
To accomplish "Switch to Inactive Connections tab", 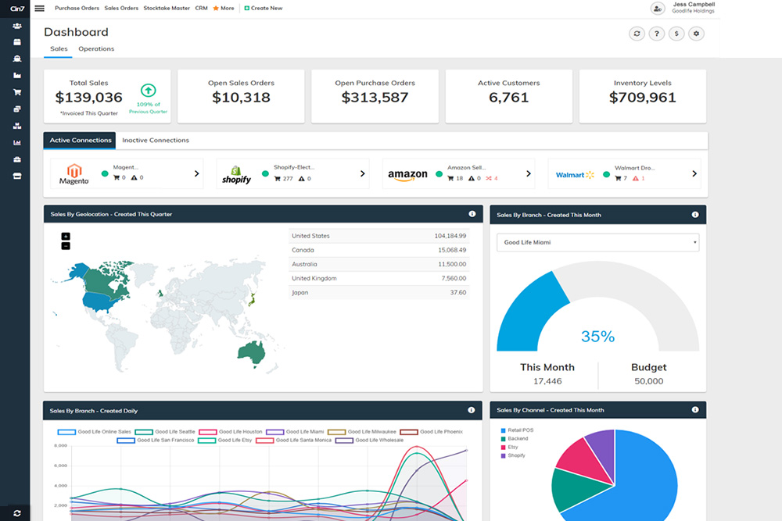I will point(156,141).
